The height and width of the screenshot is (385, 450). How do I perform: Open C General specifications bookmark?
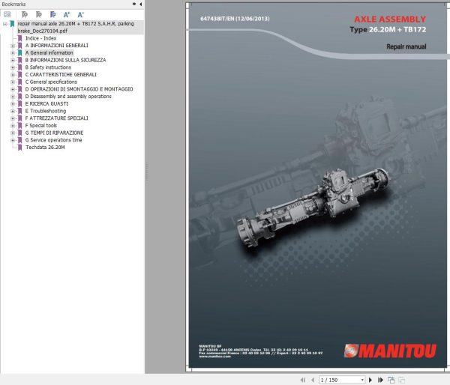point(51,82)
